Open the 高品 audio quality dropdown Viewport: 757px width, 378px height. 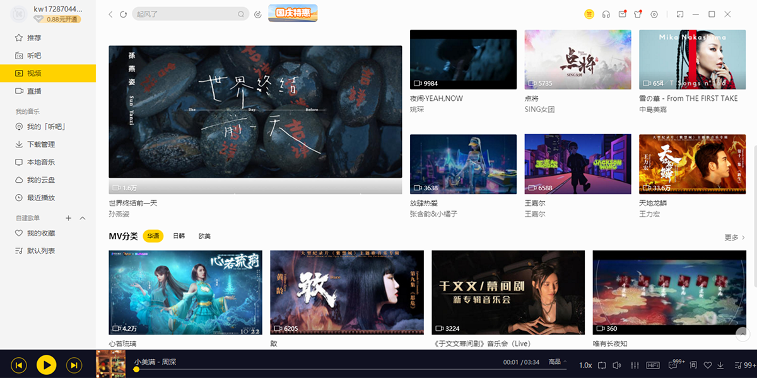(555, 365)
